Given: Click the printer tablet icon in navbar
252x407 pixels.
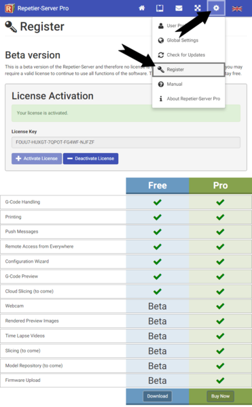Looking at the screenshot, I should 160,8.
